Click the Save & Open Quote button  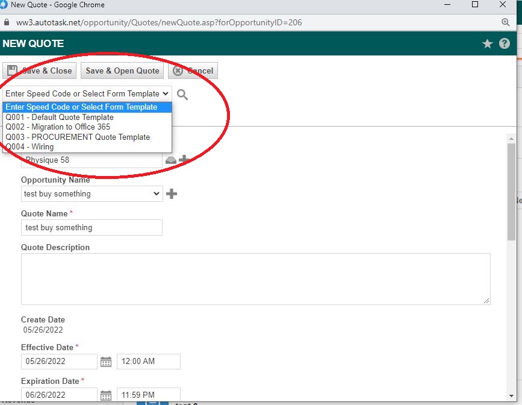pos(122,71)
